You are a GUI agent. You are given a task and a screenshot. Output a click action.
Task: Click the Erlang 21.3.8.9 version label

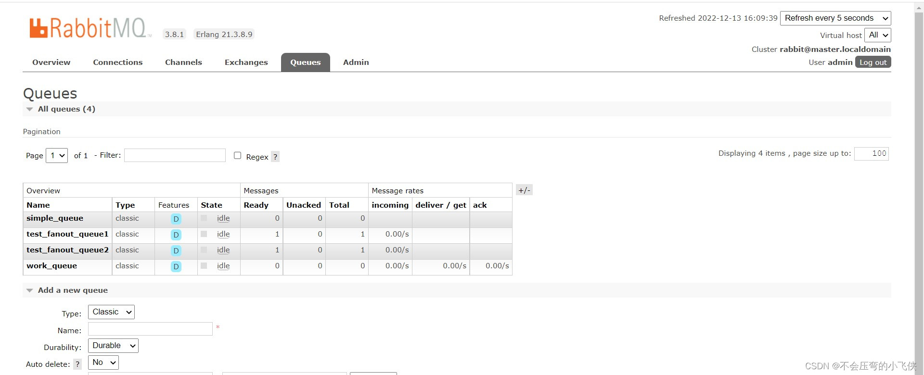pos(224,34)
